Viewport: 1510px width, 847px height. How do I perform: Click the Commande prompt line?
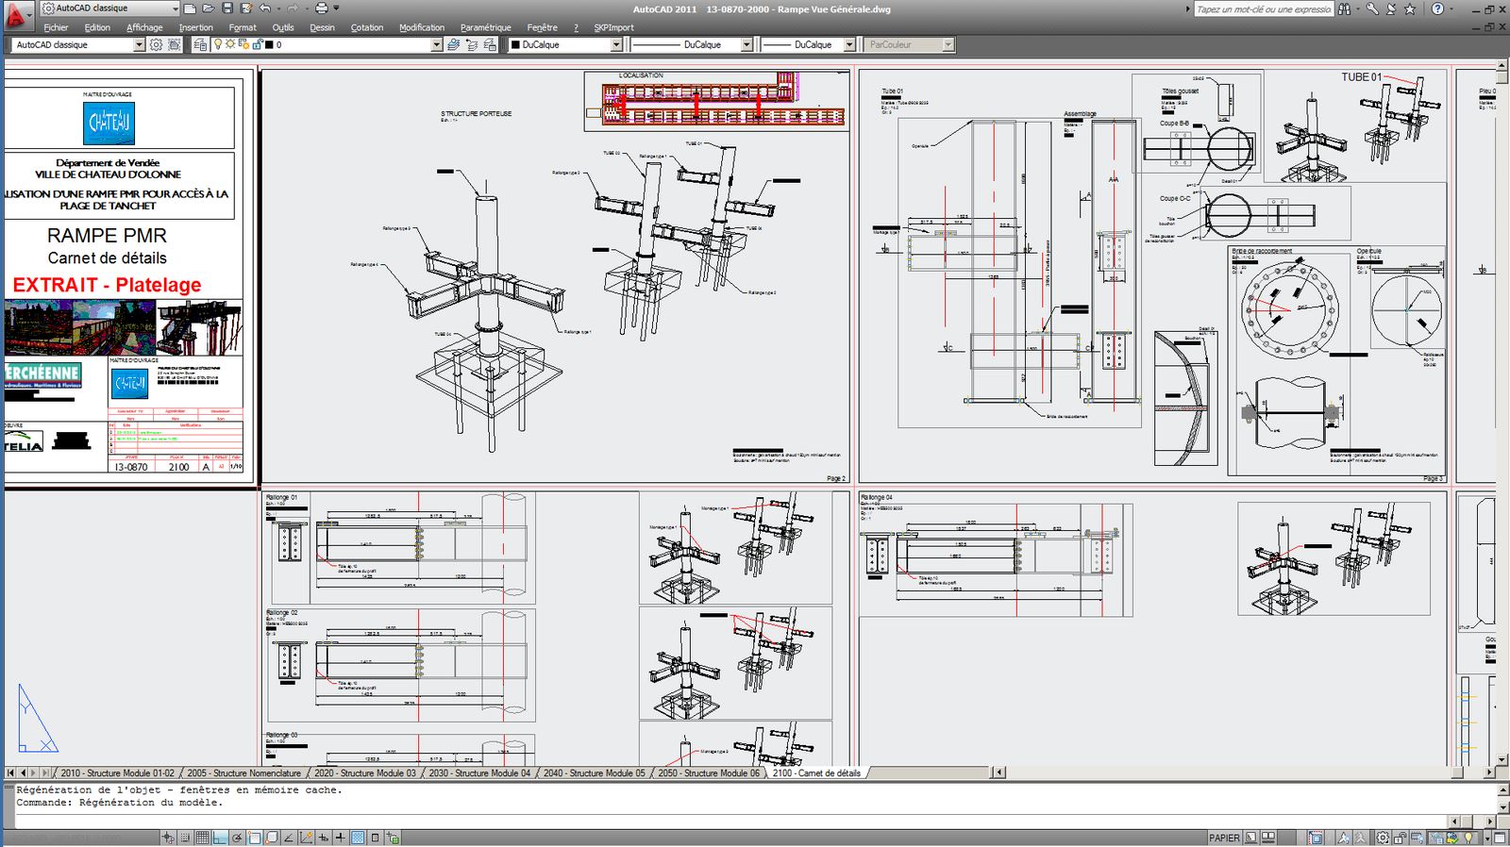[120, 803]
